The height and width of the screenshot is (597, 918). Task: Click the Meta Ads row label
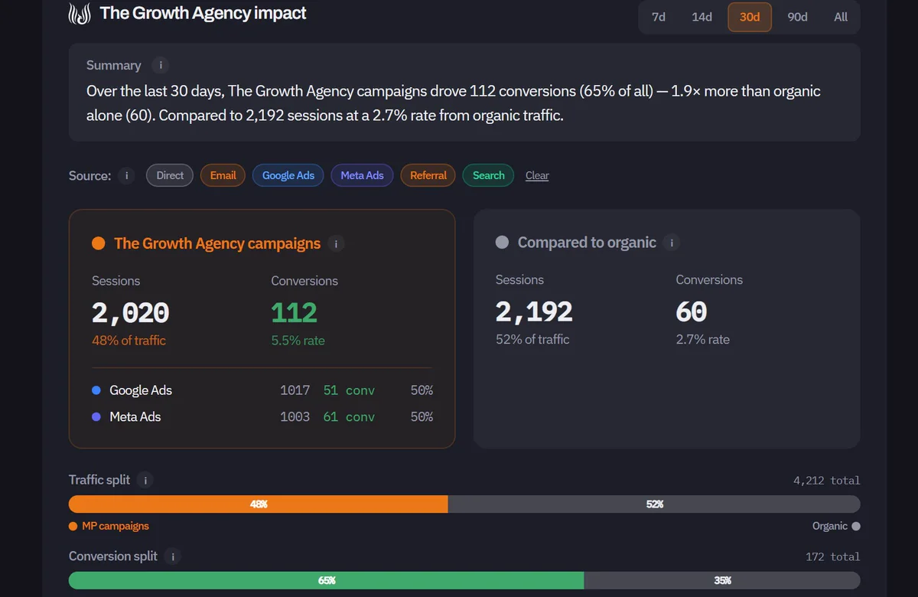[x=135, y=417]
